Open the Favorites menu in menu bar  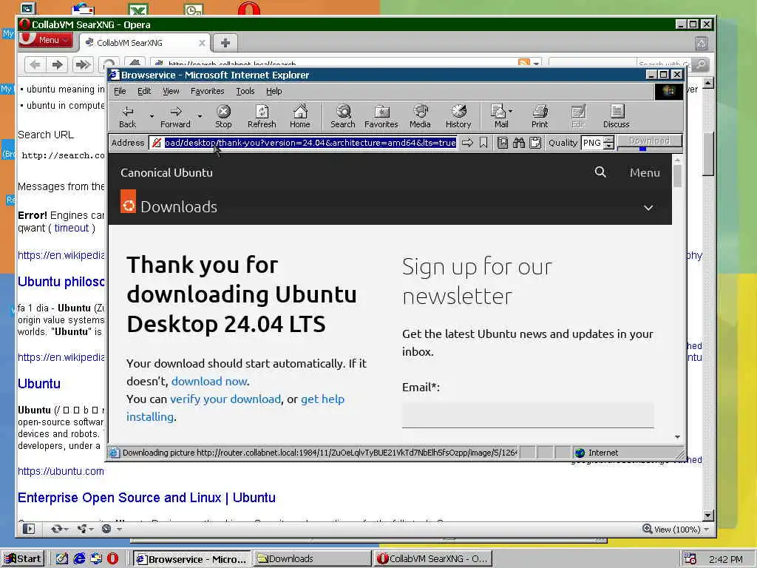click(207, 91)
